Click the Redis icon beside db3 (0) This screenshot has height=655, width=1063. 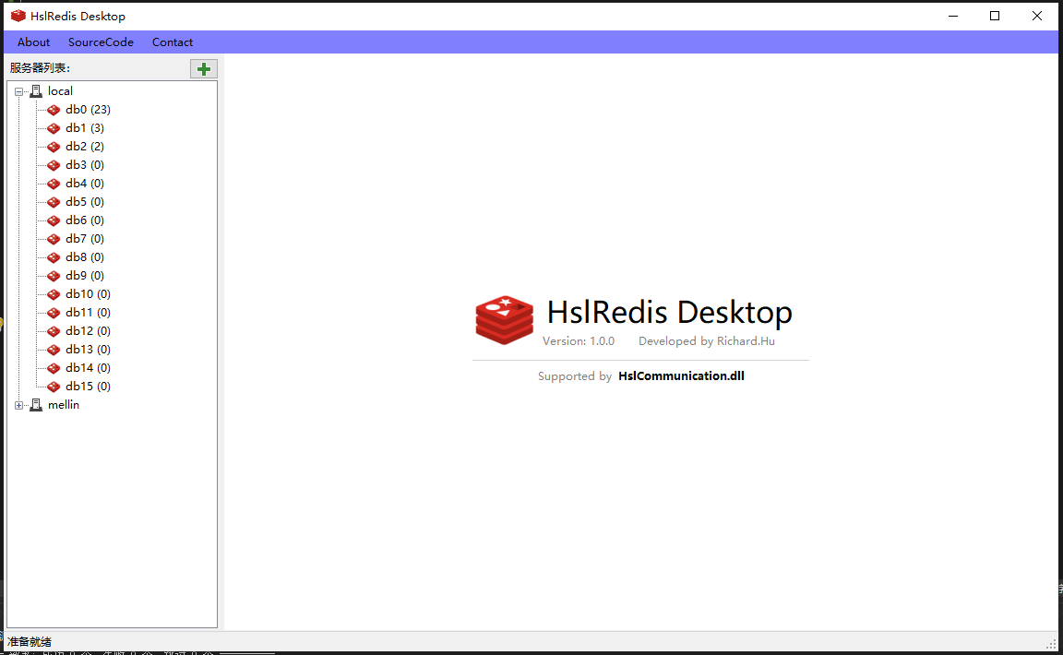54,165
